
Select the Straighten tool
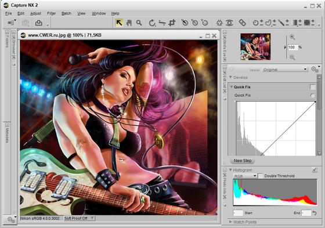[162, 23]
